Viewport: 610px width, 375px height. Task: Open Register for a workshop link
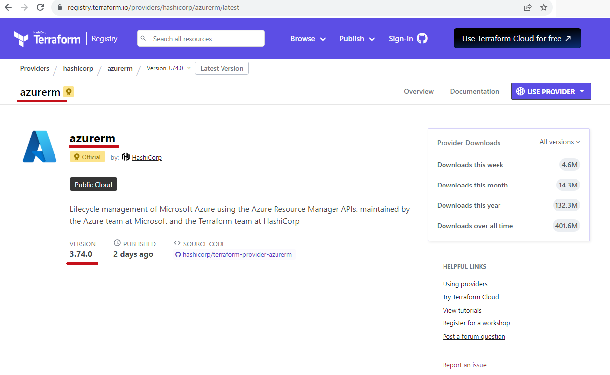[477, 323]
